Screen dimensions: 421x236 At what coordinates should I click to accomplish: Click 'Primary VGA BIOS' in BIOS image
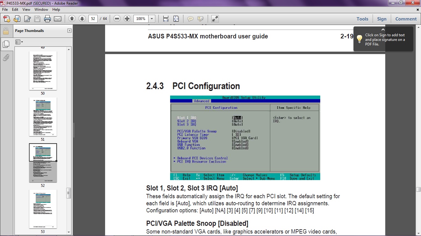coord(192,138)
